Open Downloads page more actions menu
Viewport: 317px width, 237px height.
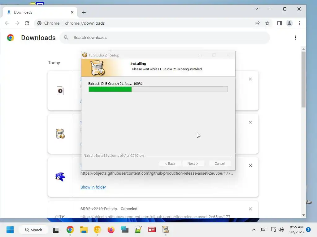[296, 38]
